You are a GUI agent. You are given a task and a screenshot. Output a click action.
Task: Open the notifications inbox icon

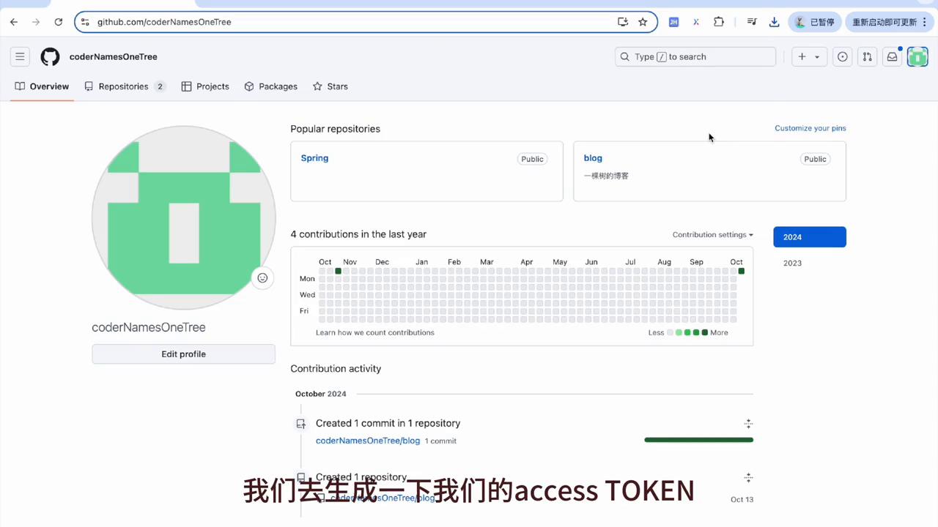(892, 56)
